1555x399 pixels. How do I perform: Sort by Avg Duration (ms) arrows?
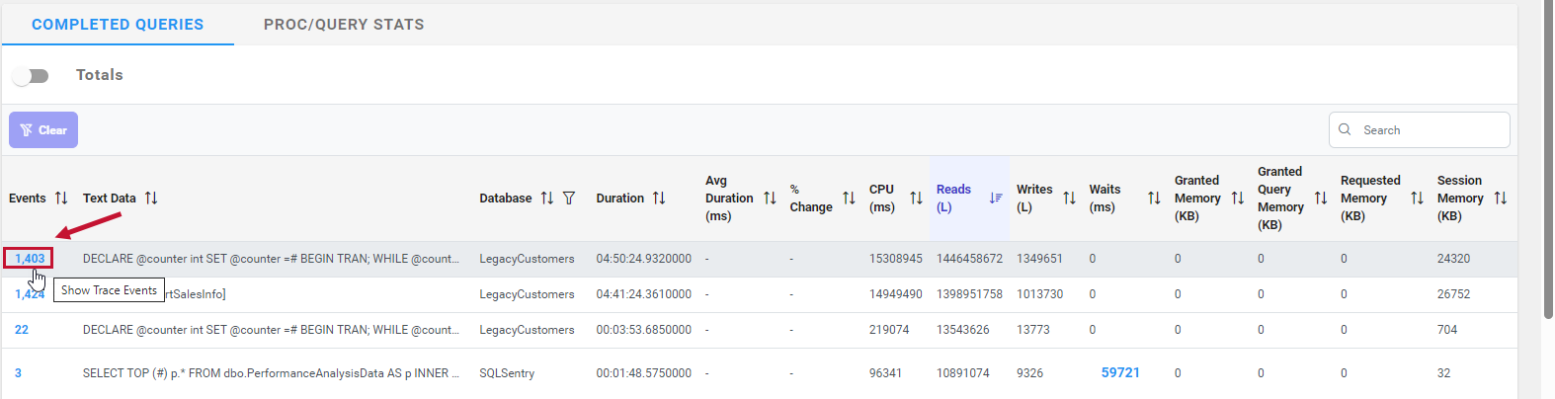click(770, 199)
